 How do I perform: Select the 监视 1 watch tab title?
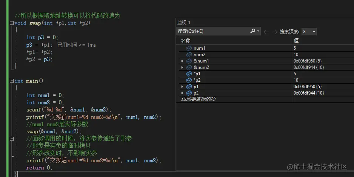tap(184, 23)
